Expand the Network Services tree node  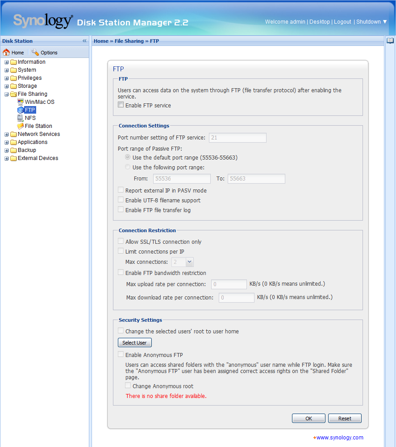point(6,134)
